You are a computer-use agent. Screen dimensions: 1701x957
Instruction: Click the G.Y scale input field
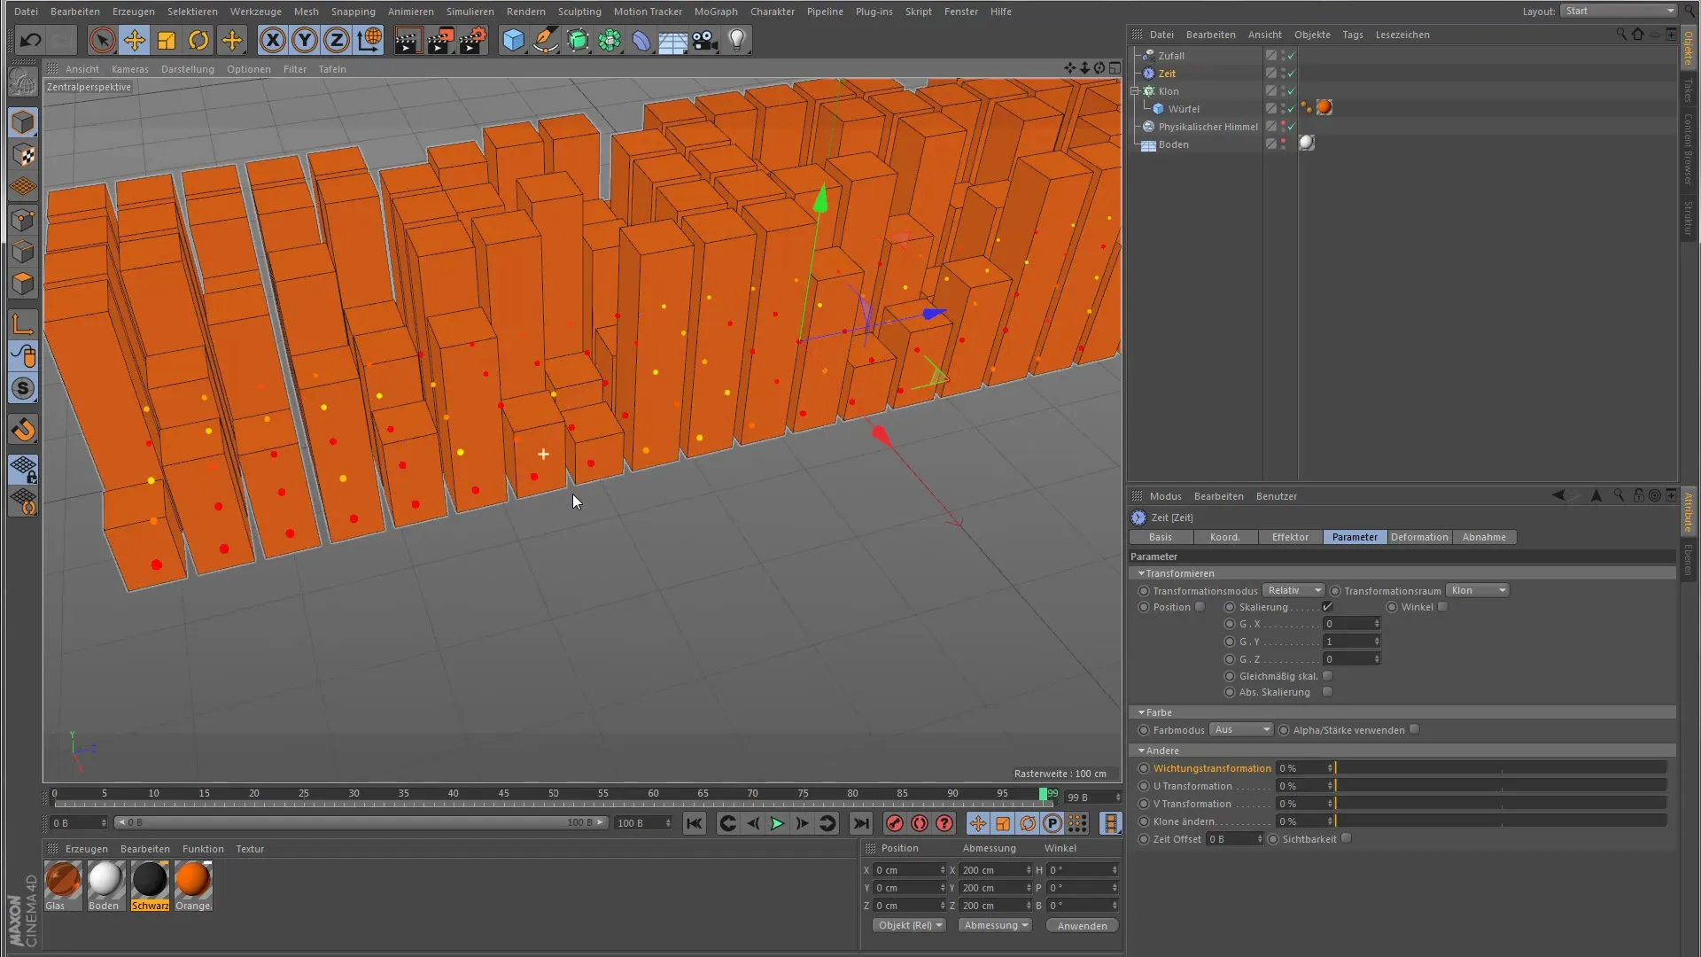pos(1351,642)
